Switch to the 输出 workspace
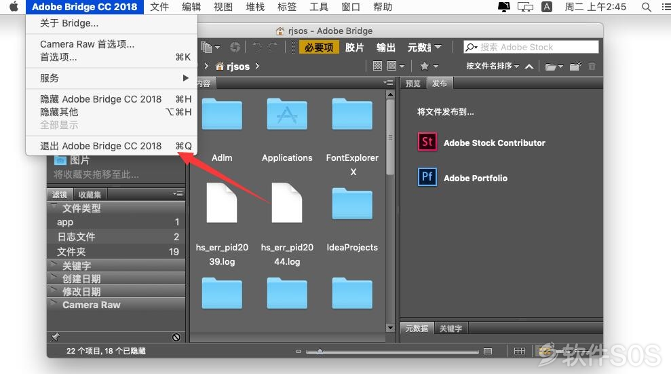Viewport: 671px width, 374px height. (385, 47)
